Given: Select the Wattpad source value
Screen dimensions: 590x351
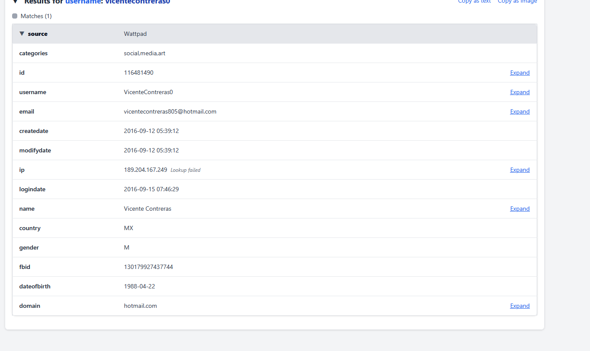Looking at the screenshot, I should (135, 34).
